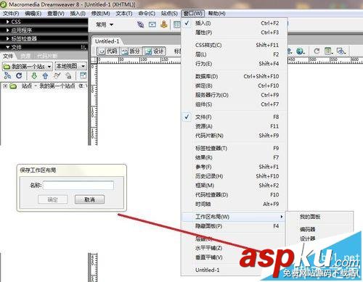Select 数据库(D) menu item
363x282 pixels.
pos(234,76)
